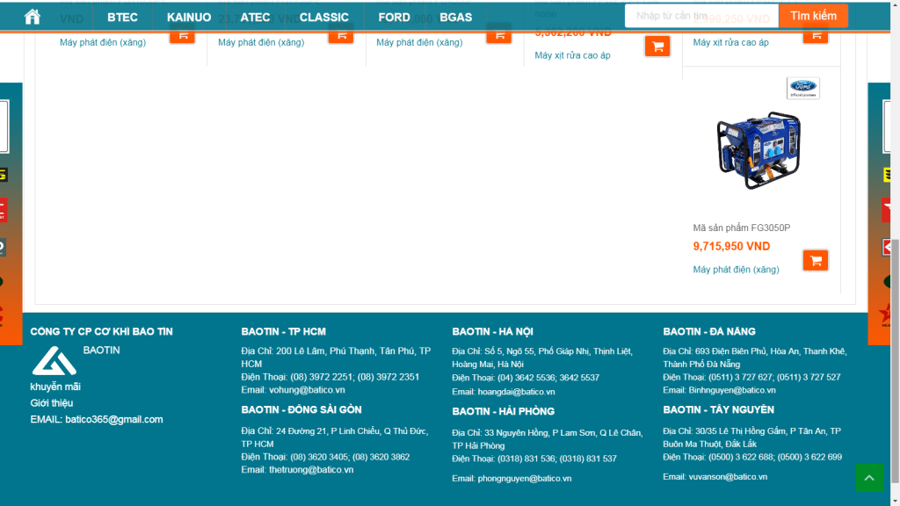Open Máy xịt rửa cao áp link beside 5,362,200 VND

pos(572,55)
